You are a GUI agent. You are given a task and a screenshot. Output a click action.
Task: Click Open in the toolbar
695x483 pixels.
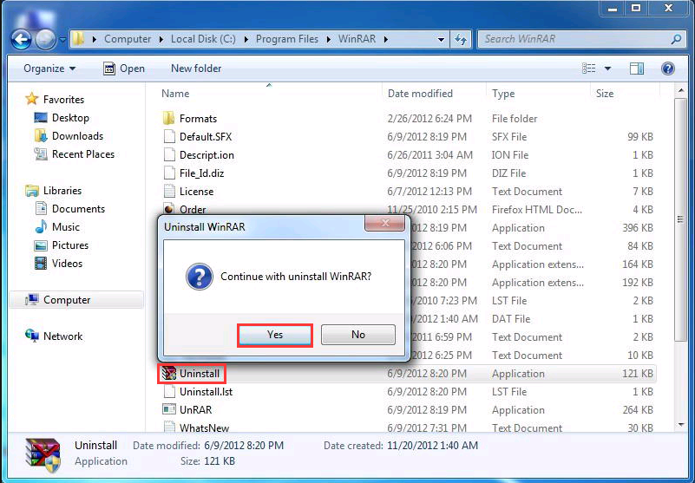point(124,69)
